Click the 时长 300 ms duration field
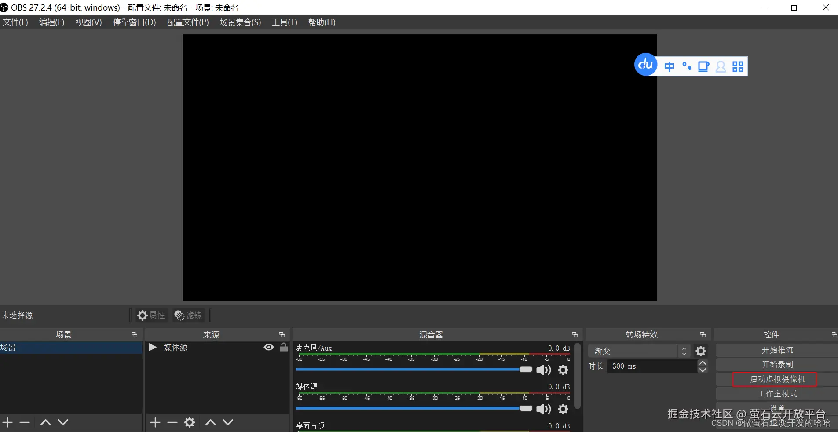The height and width of the screenshot is (432, 838). pyautogui.click(x=652, y=366)
